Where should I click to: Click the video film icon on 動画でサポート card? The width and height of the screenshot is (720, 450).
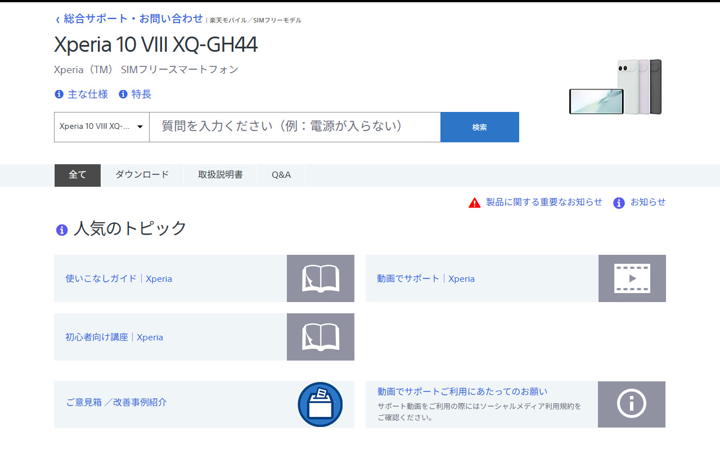pos(632,278)
